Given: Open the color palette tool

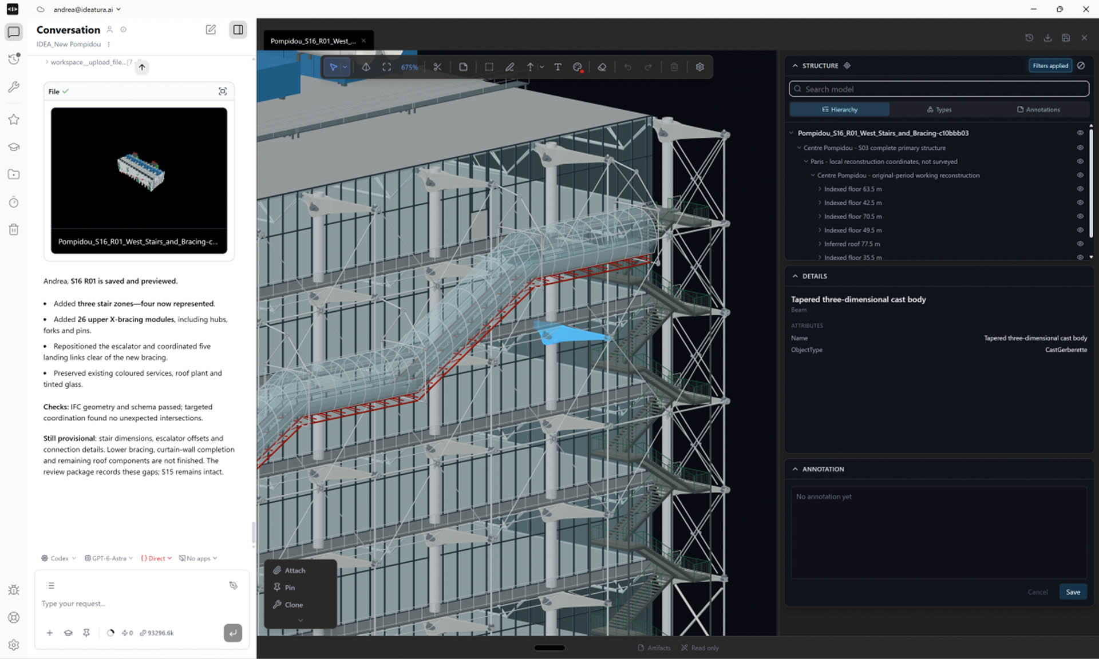Looking at the screenshot, I should (x=578, y=67).
